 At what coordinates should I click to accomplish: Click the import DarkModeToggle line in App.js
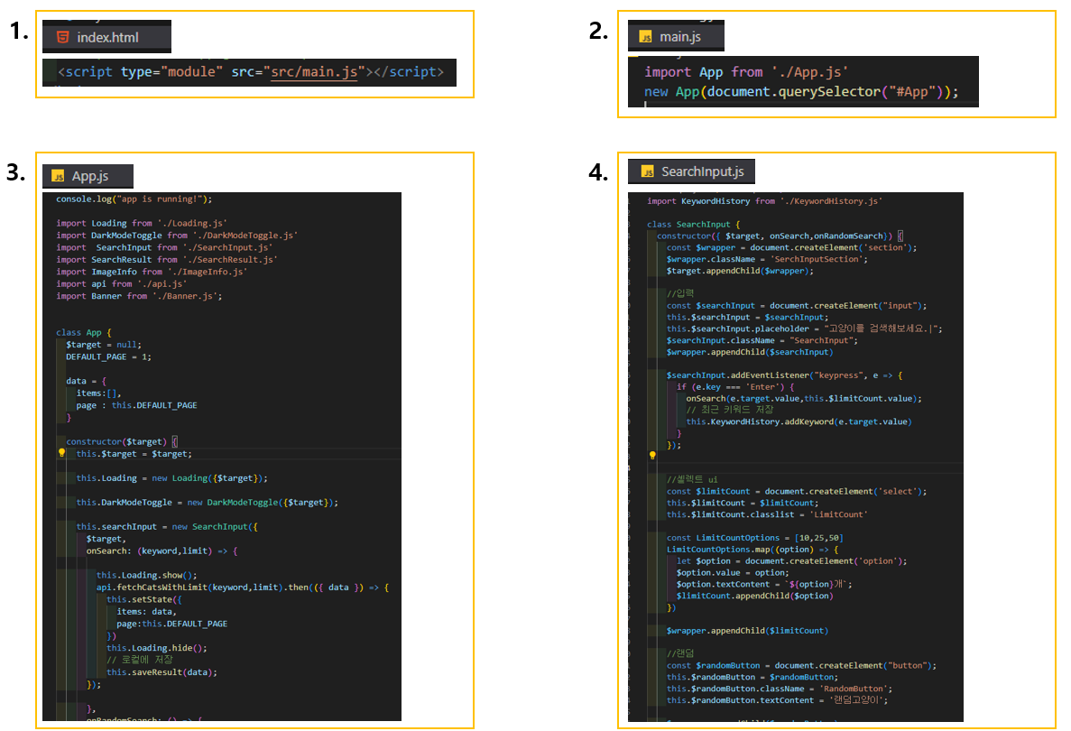pyautogui.click(x=177, y=236)
